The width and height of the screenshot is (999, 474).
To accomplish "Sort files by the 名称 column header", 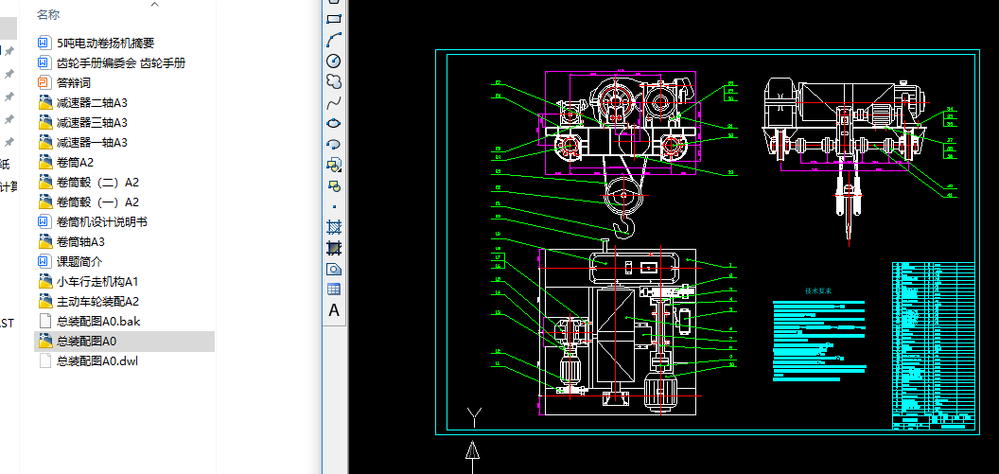I will (x=48, y=14).
